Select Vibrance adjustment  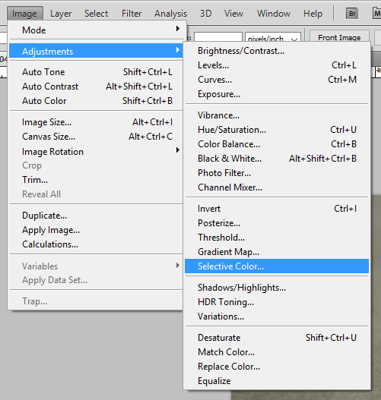[x=277, y=115]
